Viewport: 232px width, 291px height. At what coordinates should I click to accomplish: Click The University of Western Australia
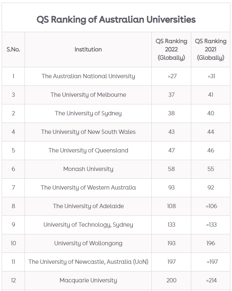(88, 188)
